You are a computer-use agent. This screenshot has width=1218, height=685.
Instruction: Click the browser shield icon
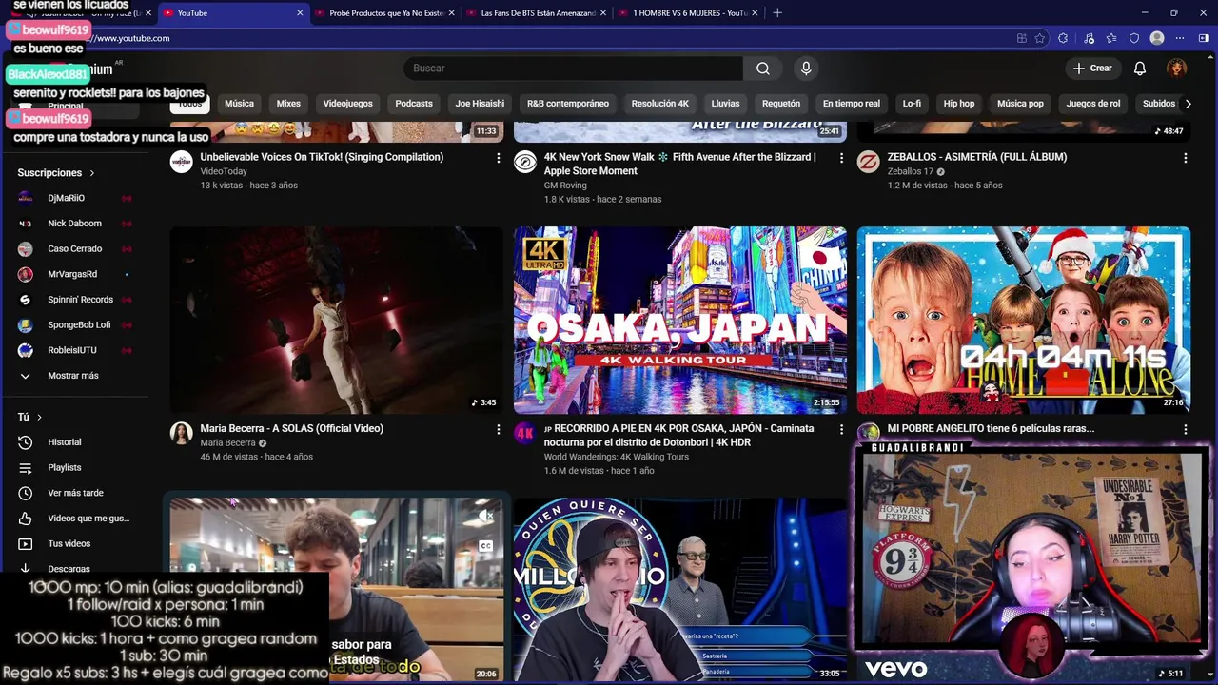pos(1134,38)
